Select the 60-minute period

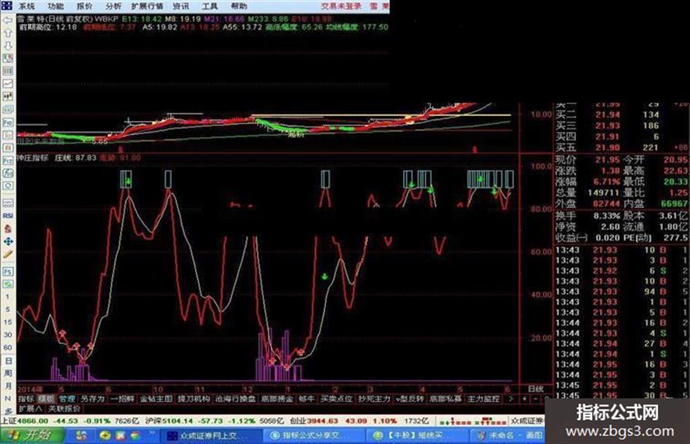7,347
